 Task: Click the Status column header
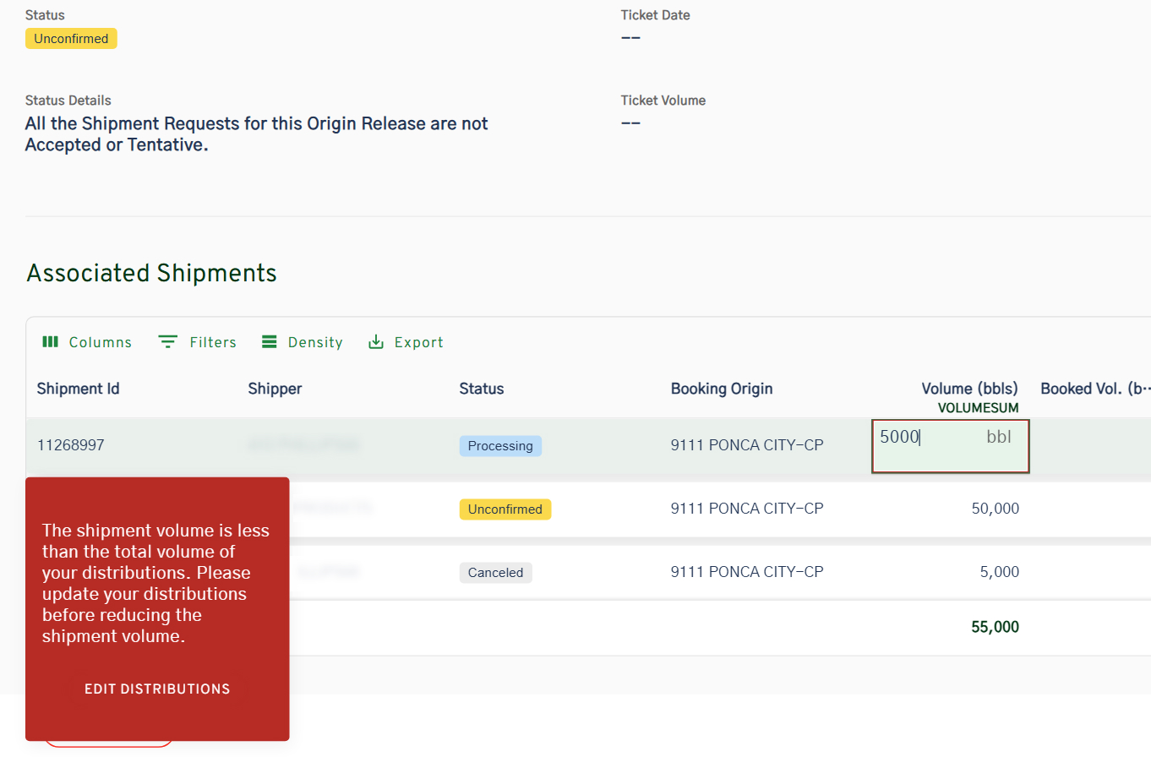(x=482, y=389)
